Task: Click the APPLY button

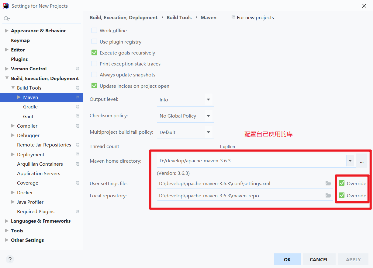Action: pyautogui.click(x=353, y=259)
